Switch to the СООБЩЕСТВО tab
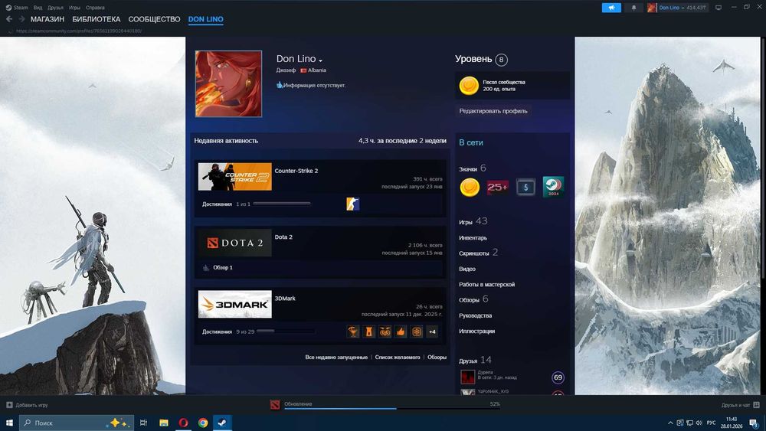This screenshot has width=766, height=431. click(x=155, y=19)
